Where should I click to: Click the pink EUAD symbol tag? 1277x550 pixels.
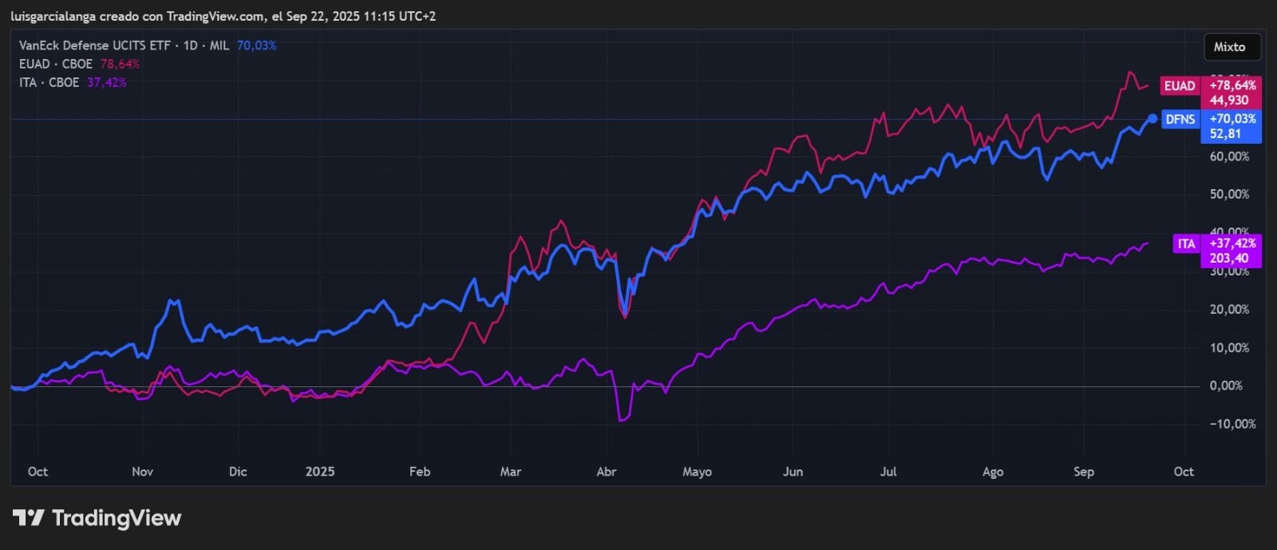[1179, 86]
